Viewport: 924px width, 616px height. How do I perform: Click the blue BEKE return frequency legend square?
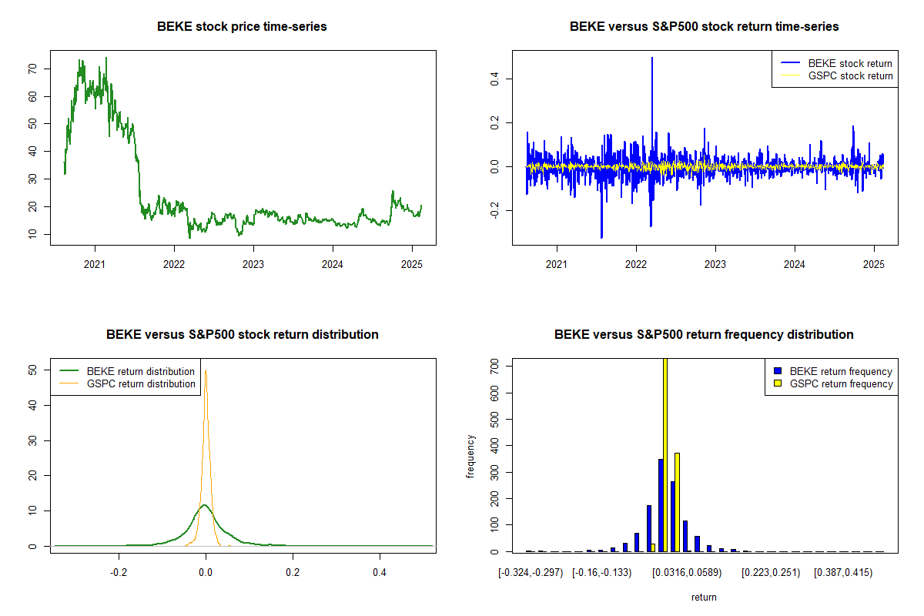[777, 371]
